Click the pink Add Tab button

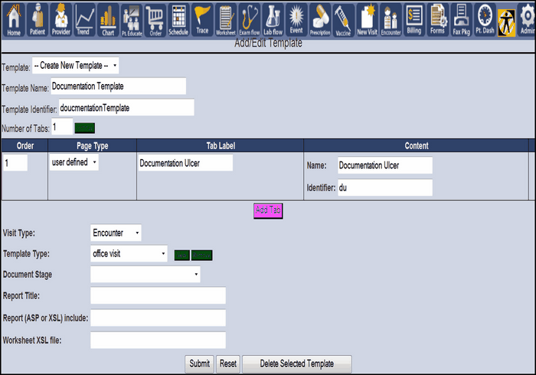pyautogui.click(x=269, y=210)
